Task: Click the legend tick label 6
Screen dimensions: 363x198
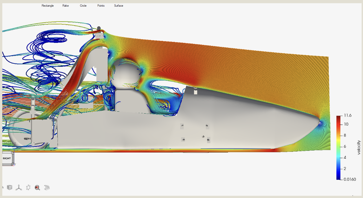Action: pos(345,147)
